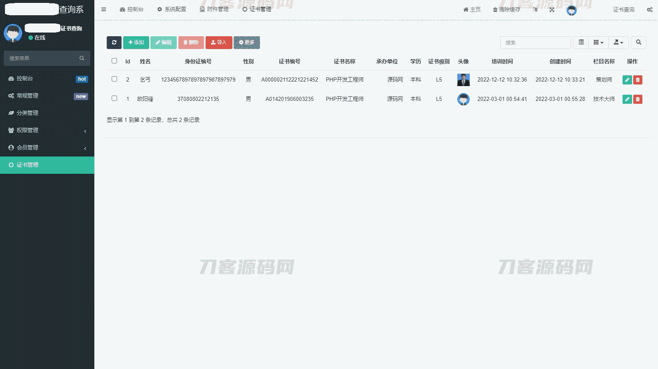Click the 添加 add button
The width and height of the screenshot is (658, 369).
click(x=136, y=42)
